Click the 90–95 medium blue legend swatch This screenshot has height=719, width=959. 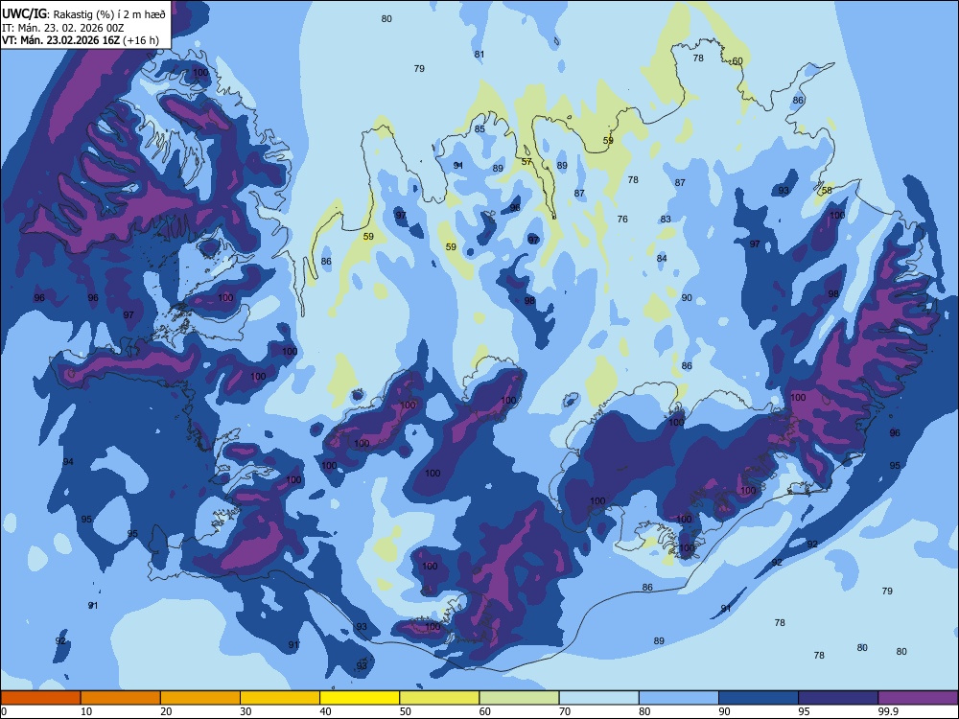tap(759, 698)
